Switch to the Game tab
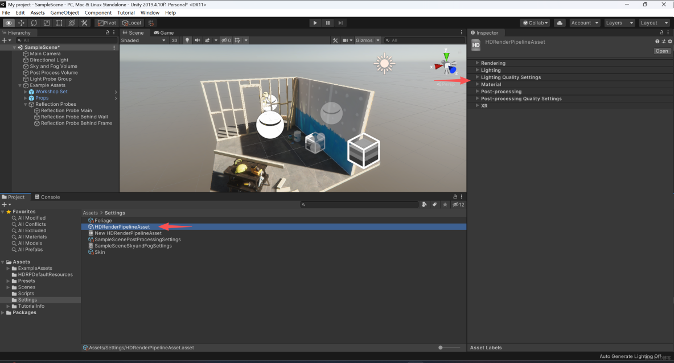The image size is (674, 363). point(164,32)
